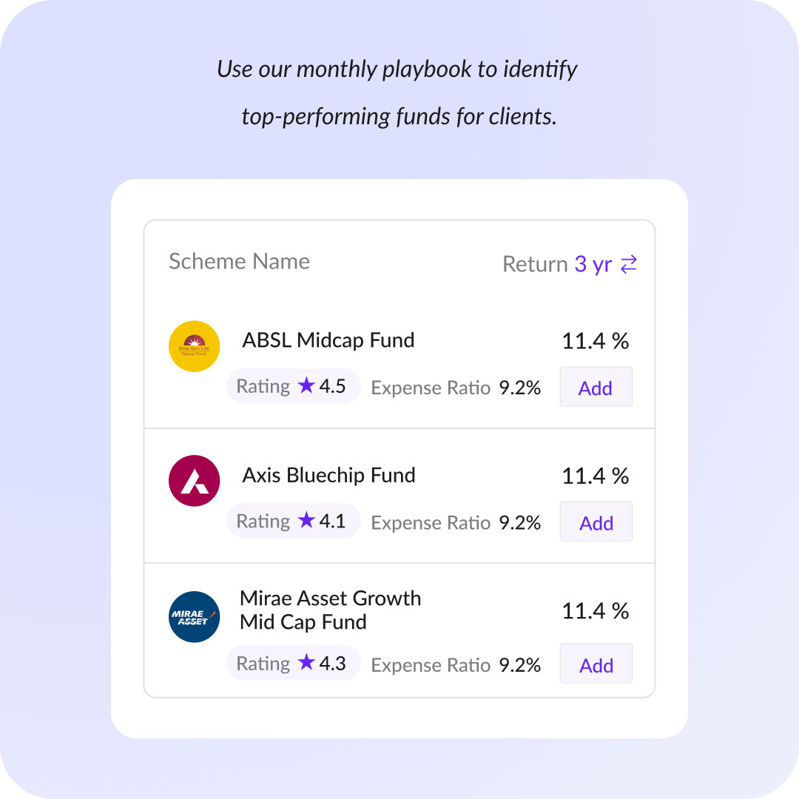The image size is (799, 799).
Task: Click the star icon in ABSL rating
Action: pyautogui.click(x=306, y=385)
